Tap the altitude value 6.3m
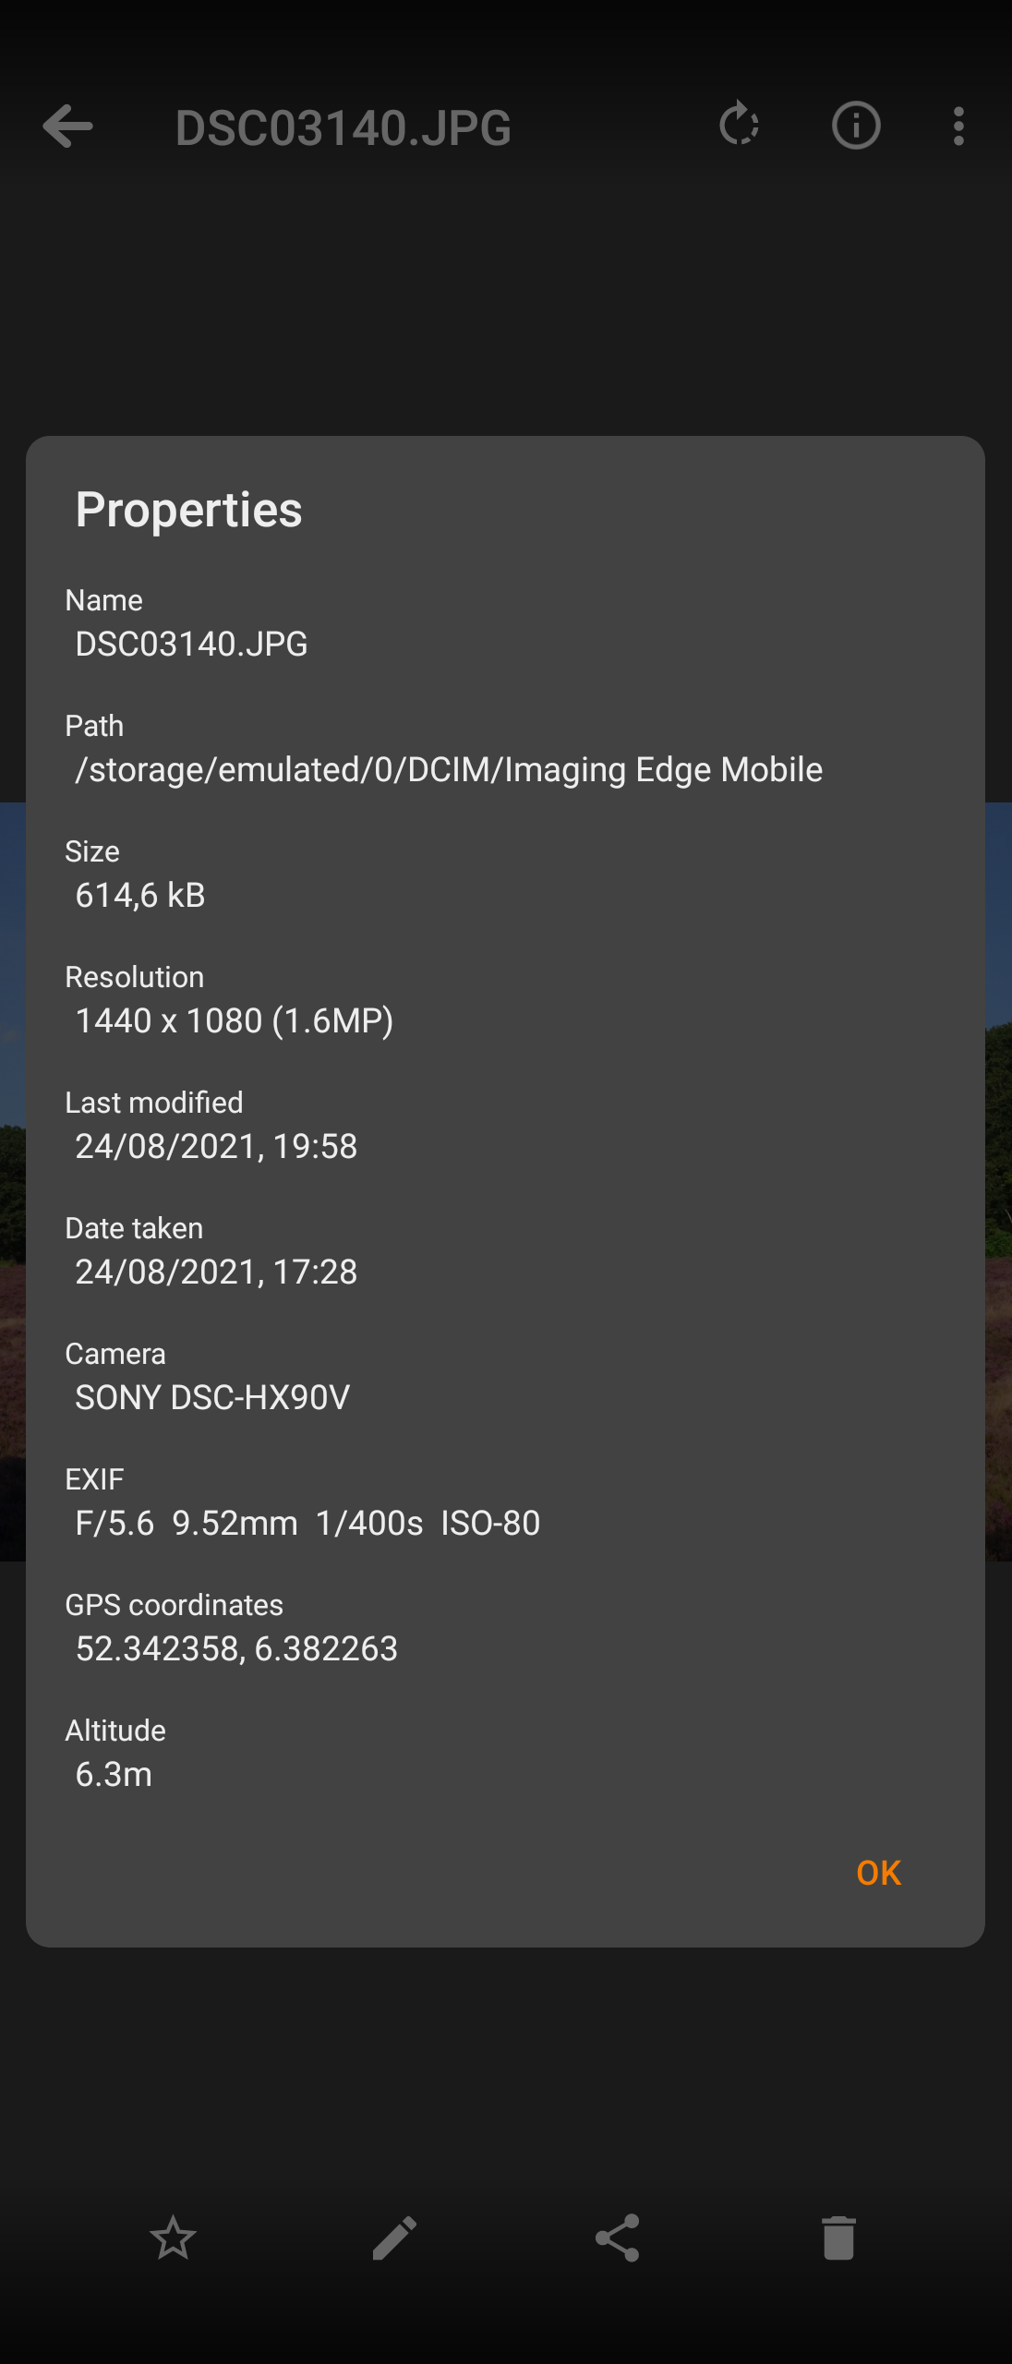This screenshot has width=1012, height=2364. tap(114, 1774)
